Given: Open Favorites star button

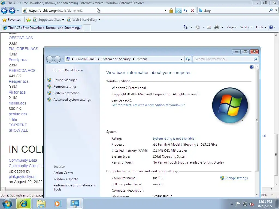Looking at the screenshot, I should [x=12, y=20].
